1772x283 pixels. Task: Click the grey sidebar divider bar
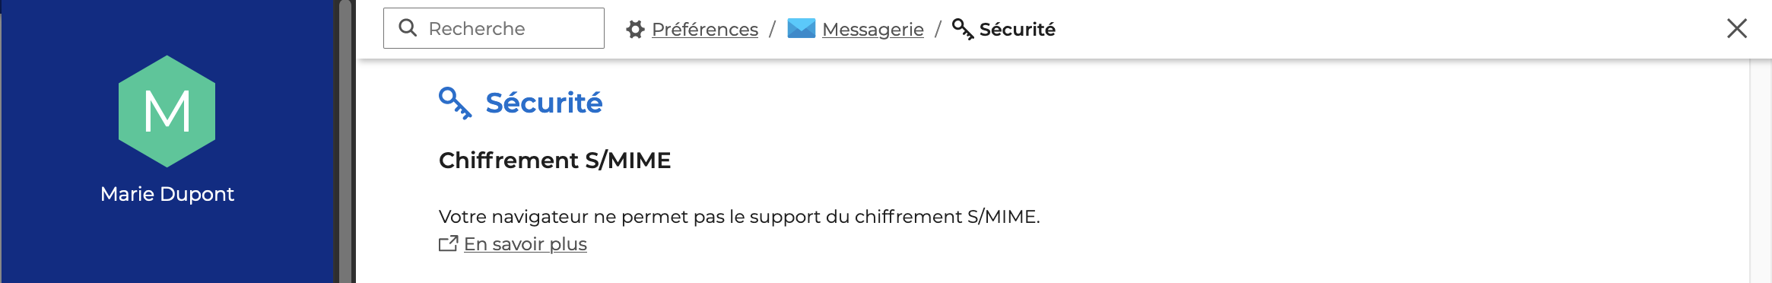(345, 141)
